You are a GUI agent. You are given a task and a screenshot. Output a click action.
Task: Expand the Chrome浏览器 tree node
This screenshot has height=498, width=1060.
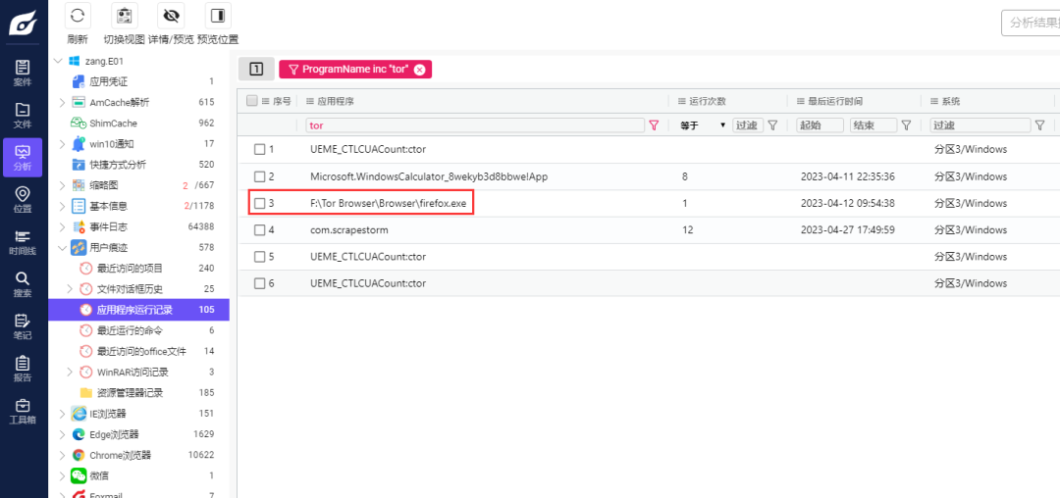[x=62, y=455]
